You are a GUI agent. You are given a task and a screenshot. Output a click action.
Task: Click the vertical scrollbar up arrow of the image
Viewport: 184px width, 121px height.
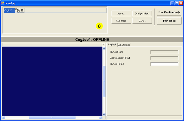[x=104, y=48]
